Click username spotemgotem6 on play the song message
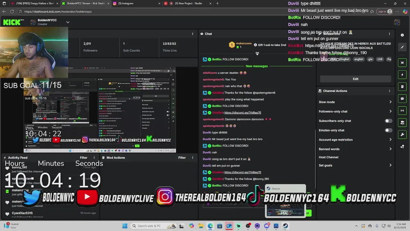This screenshot has width=410, height=231. pyautogui.click(x=213, y=99)
